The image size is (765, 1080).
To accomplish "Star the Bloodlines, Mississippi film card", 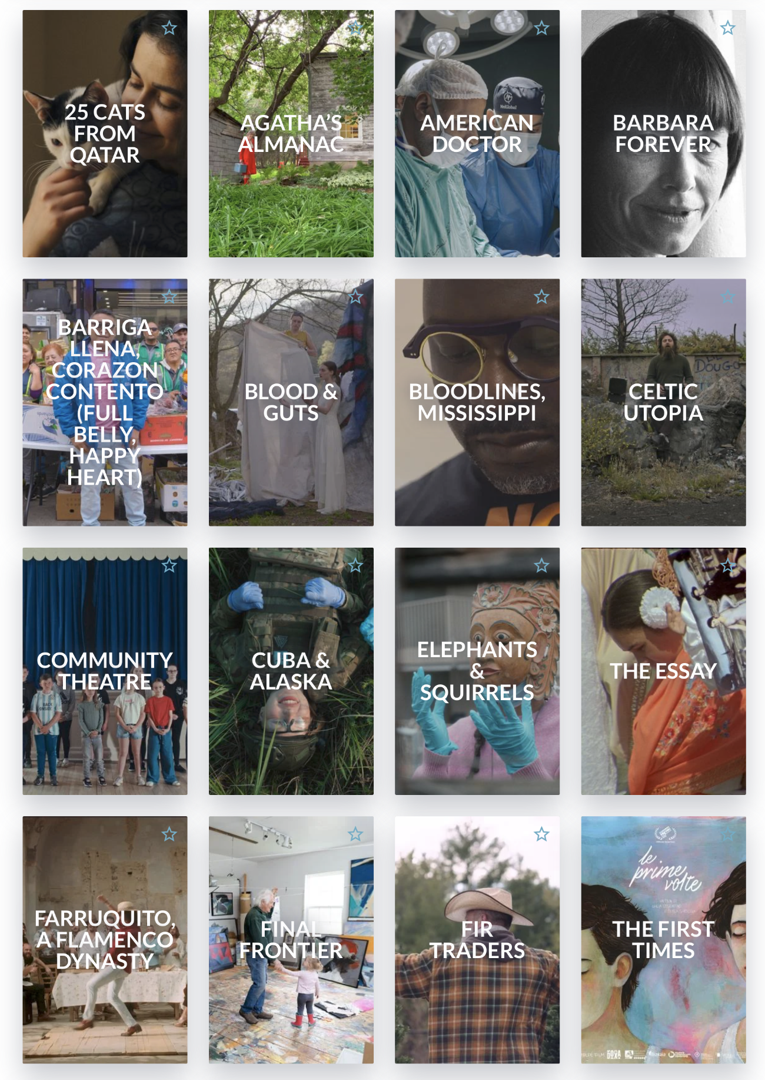I will (x=541, y=297).
